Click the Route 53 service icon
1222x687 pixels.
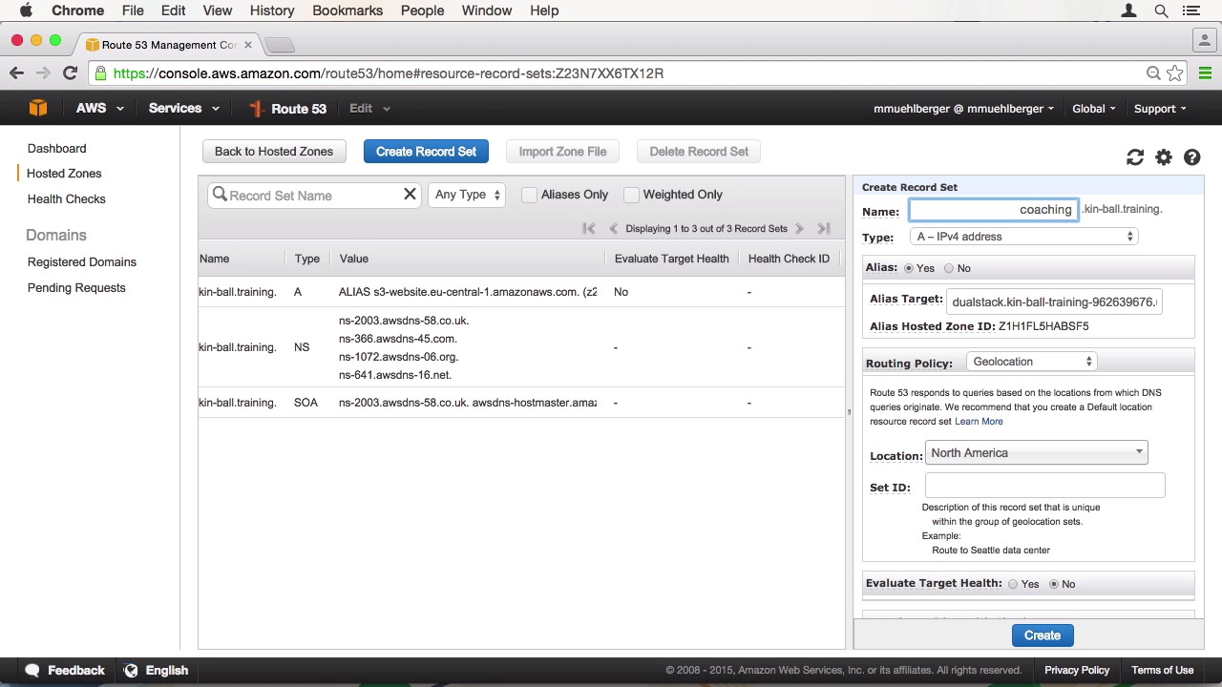(x=256, y=109)
